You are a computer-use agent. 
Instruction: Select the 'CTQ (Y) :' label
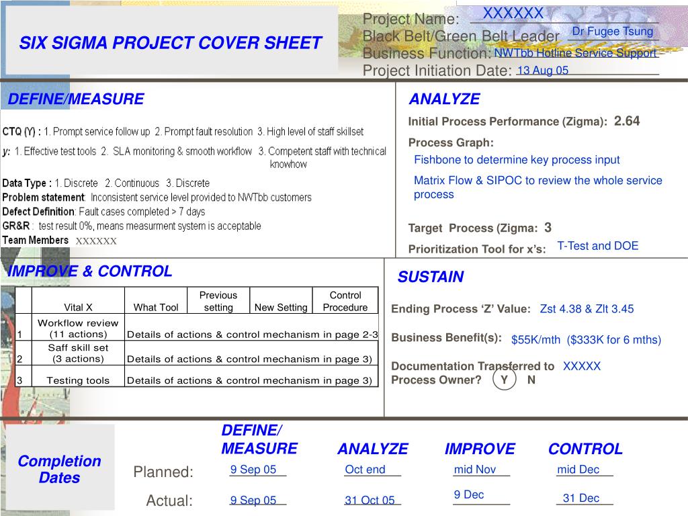pyautogui.click(x=21, y=132)
